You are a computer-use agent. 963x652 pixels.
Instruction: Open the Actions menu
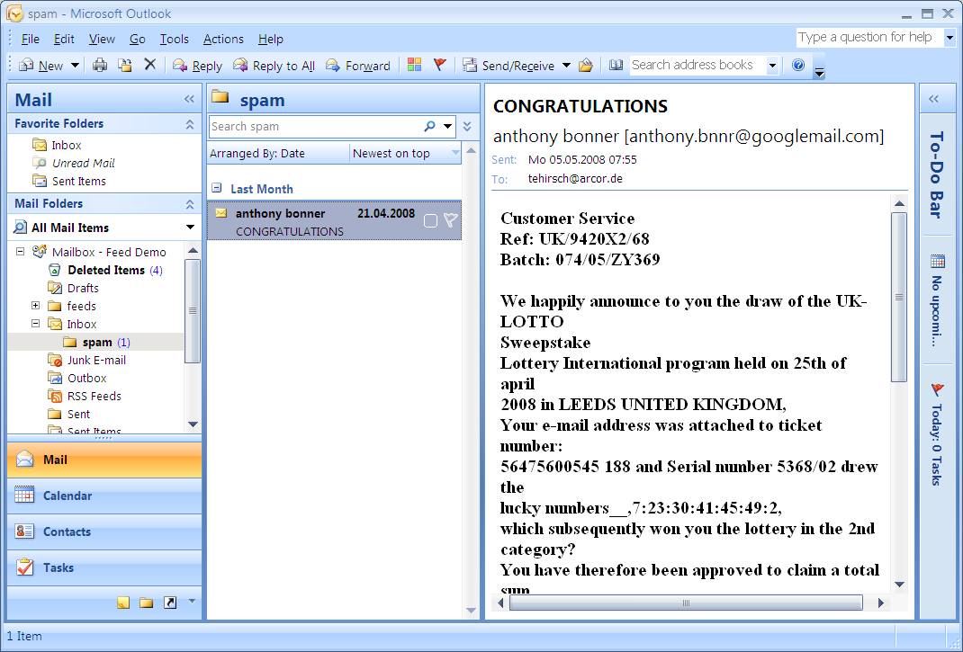[x=223, y=39]
